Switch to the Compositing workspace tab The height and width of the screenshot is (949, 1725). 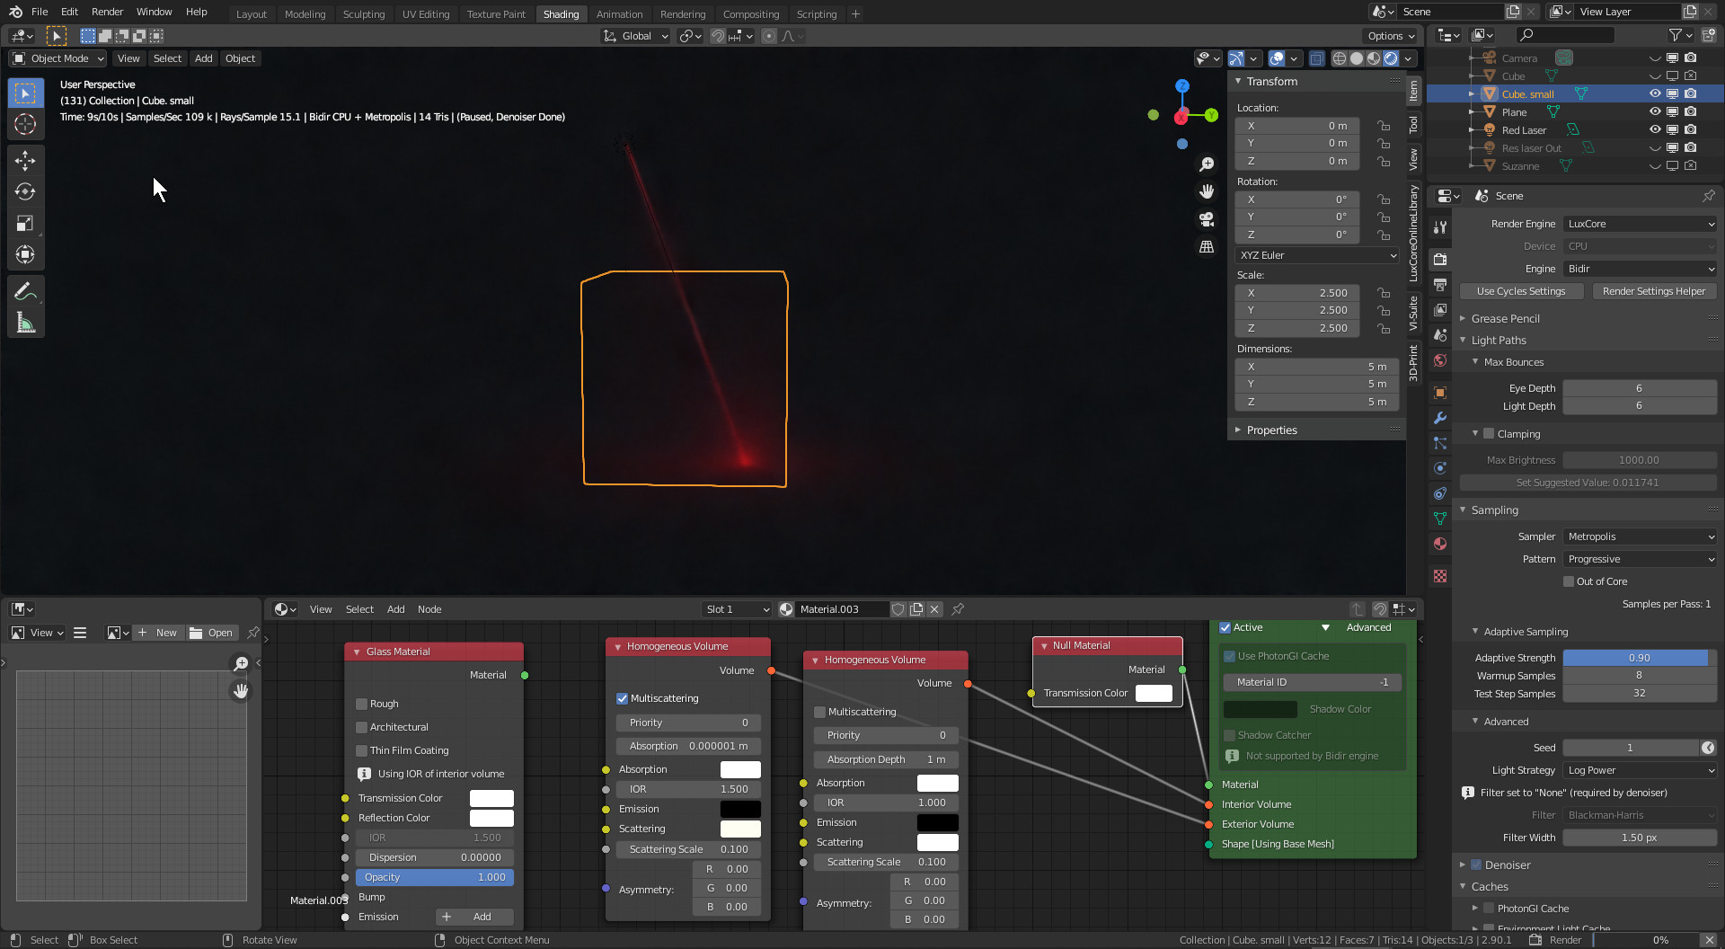point(750,13)
